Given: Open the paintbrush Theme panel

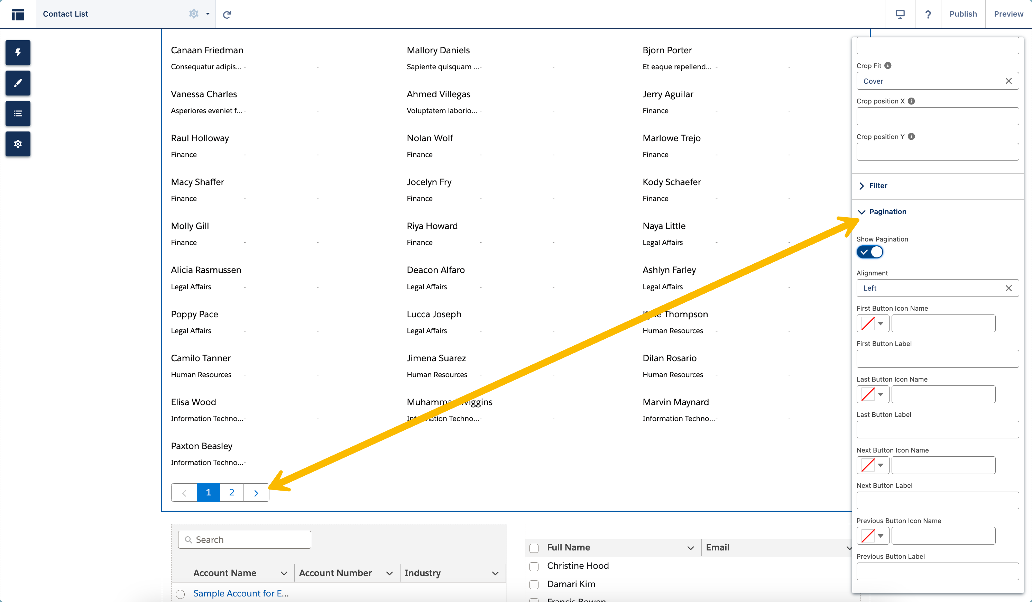Looking at the screenshot, I should tap(18, 83).
